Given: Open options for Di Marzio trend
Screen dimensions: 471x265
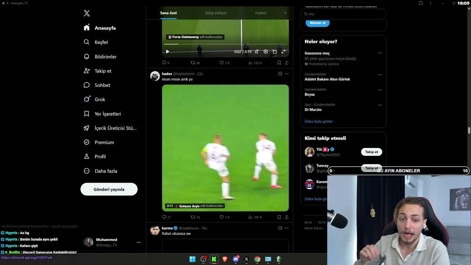Looking at the screenshot, I should point(380,105).
